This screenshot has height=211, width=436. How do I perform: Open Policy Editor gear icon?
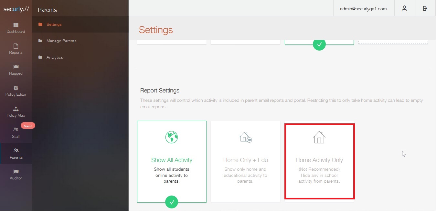click(16, 88)
